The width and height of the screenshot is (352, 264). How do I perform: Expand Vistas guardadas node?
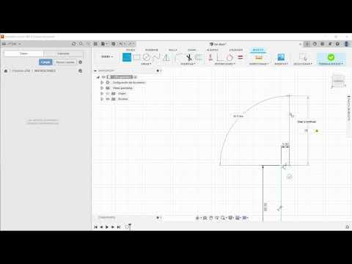pyautogui.click(x=102, y=88)
